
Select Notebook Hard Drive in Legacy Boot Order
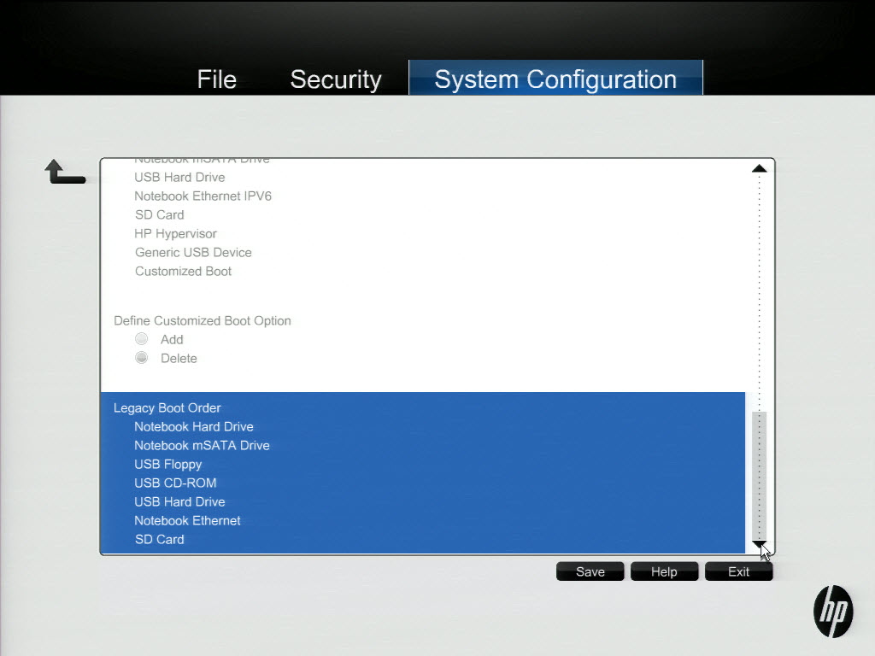194,427
